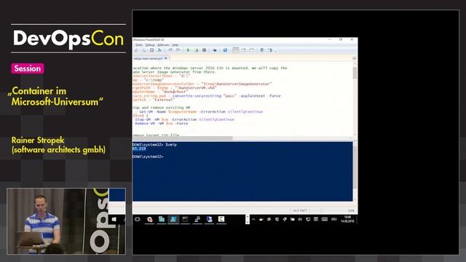Show script pane maximized layout icon

click(x=251, y=50)
